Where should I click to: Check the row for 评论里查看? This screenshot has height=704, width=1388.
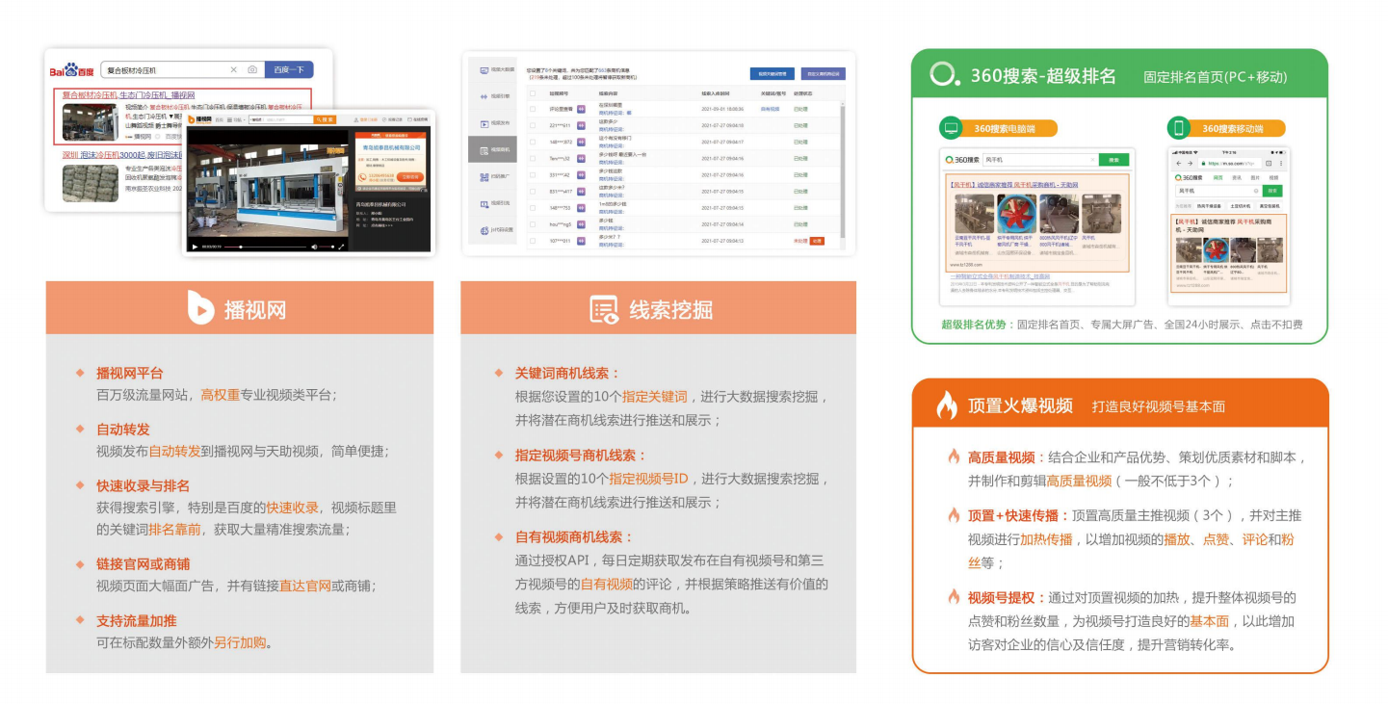[533, 109]
